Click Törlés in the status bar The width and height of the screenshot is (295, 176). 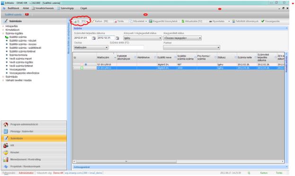pos(279,173)
